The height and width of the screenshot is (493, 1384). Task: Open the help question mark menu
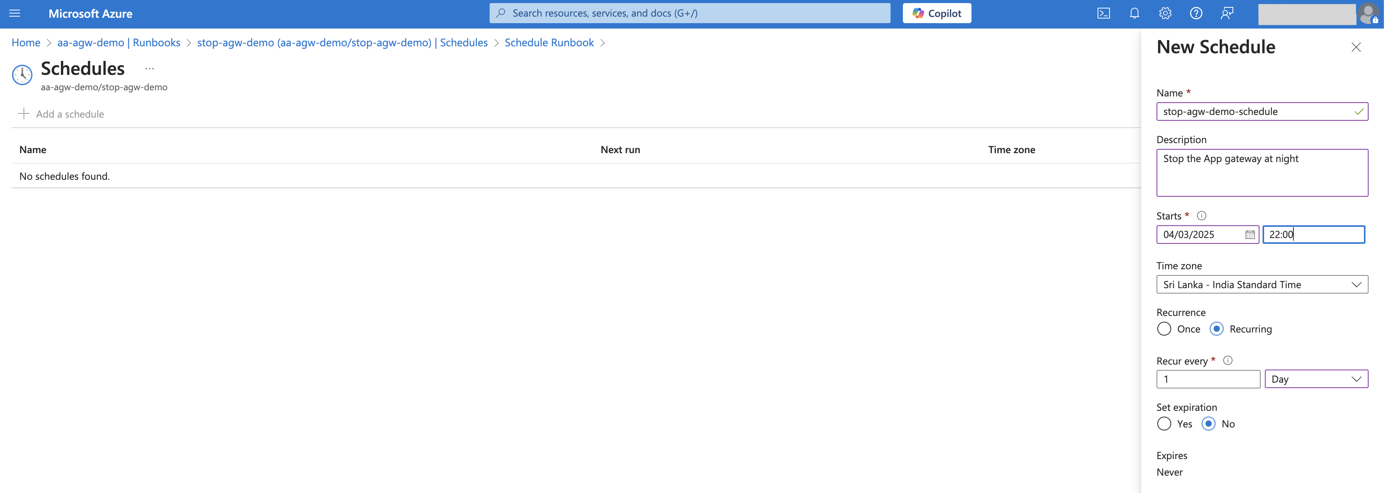click(1196, 14)
